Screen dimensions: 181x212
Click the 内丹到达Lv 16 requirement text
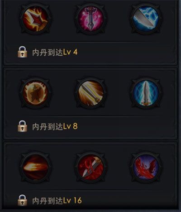pyautogui.click(x=57, y=201)
